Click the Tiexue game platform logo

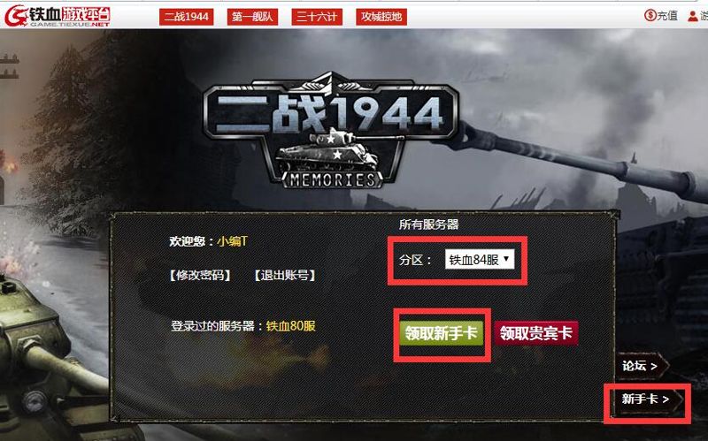[x=57, y=16]
